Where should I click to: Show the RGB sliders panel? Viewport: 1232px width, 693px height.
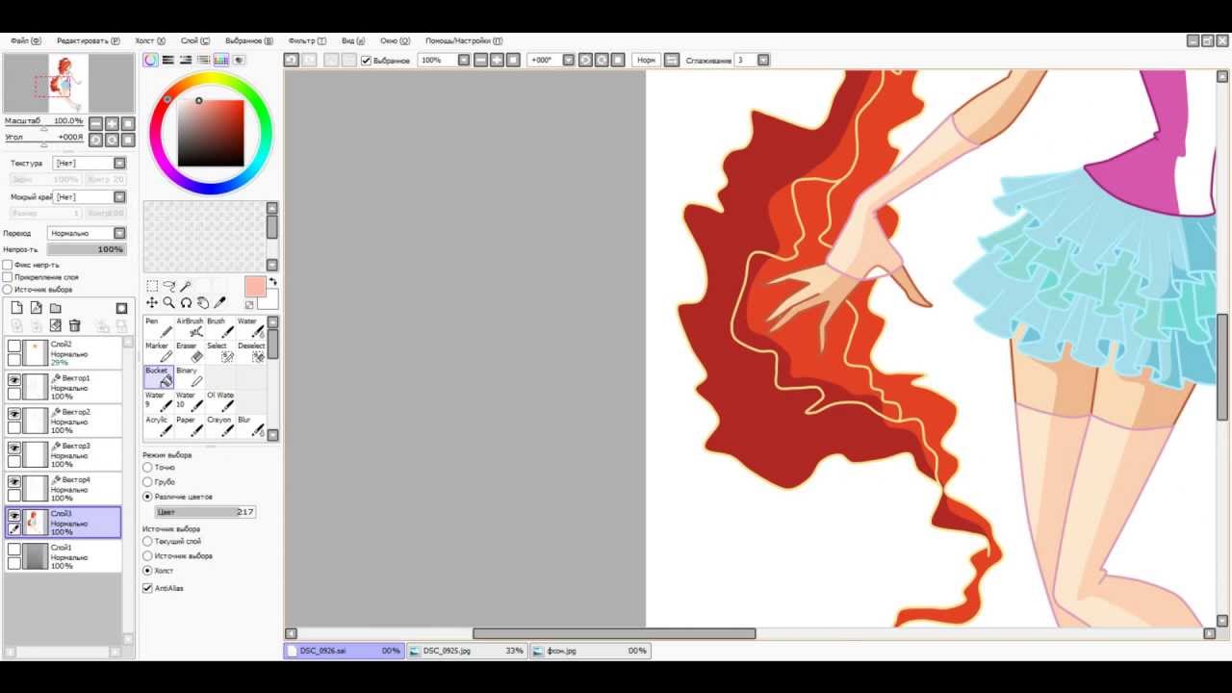tap(168, 60)
